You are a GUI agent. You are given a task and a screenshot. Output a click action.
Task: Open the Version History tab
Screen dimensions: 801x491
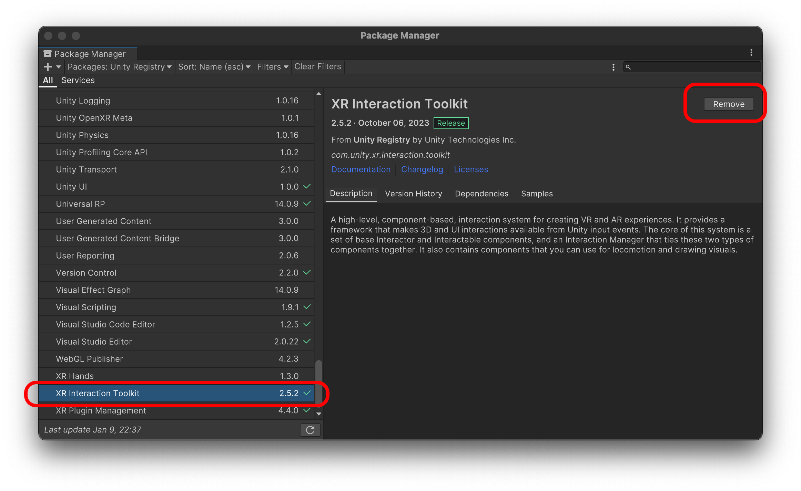pyautogui.click(x=413, y=194)
